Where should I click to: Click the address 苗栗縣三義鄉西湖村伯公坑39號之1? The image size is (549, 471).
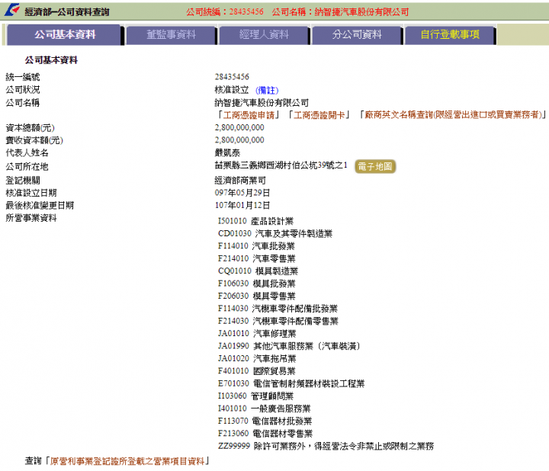click(281, 165)
